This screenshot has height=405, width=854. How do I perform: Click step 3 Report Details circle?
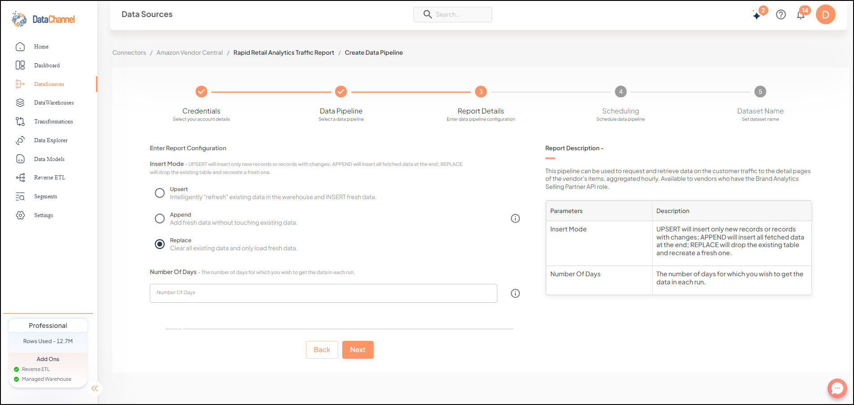481,91
